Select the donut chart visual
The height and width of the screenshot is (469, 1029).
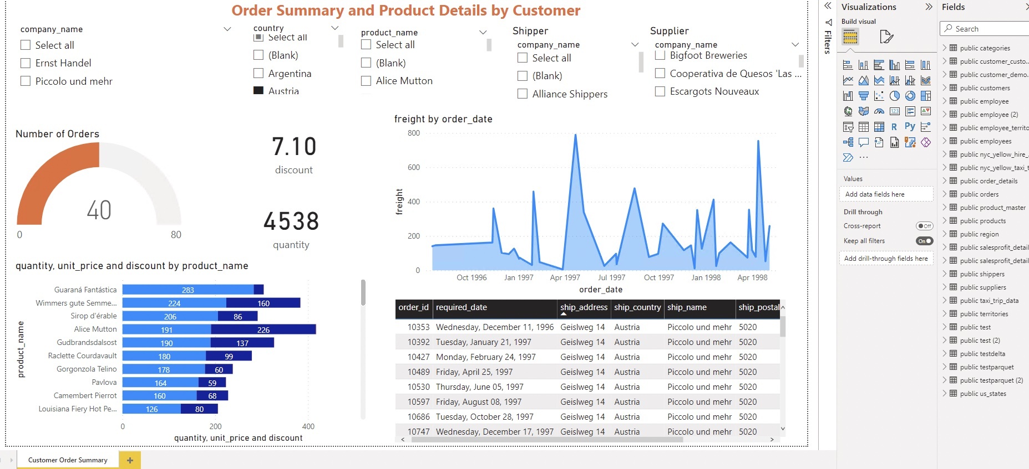(910, 96)
